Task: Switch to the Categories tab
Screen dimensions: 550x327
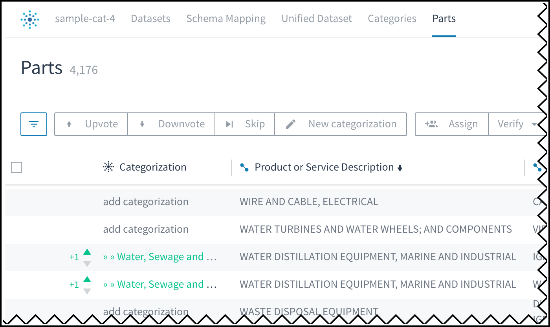Action: (392, 18)
